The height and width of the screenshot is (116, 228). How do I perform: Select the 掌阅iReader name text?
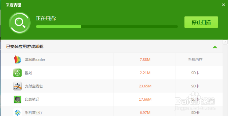pos(35,60)
